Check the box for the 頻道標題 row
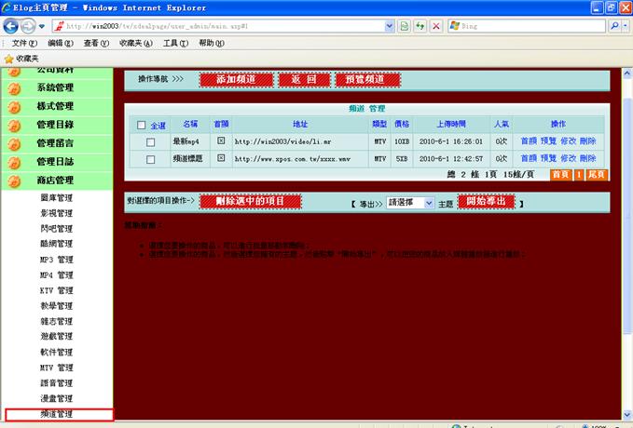The width and height of the screenshot is (633, 428). (x=151, y=159)
